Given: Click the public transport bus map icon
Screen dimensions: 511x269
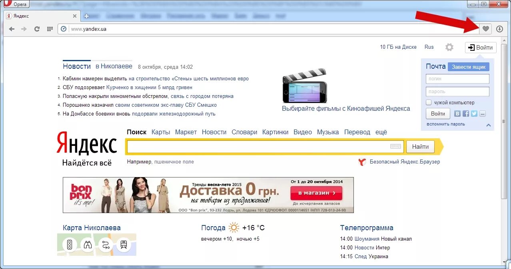Looking at the screenshot, I should pyautogui.click(x=124, y=245).
